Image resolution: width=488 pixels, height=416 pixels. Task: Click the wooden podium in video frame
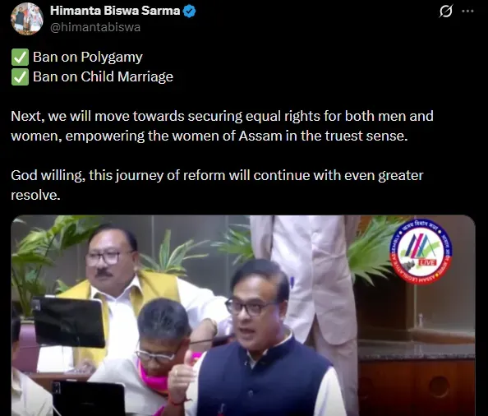tap(417, 385)
